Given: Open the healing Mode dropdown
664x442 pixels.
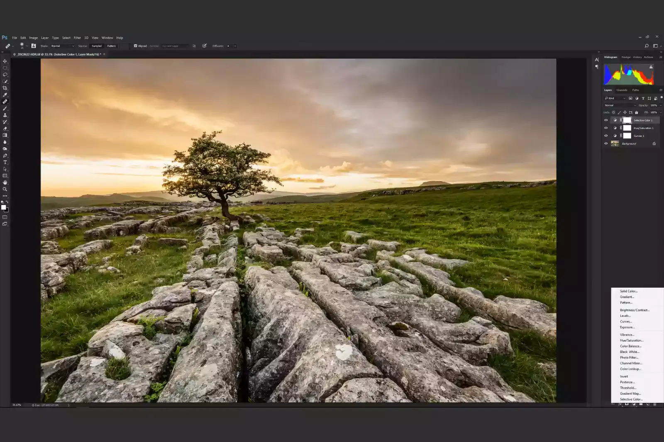Looking at the screenshot, I should click(x=62, y=46).
